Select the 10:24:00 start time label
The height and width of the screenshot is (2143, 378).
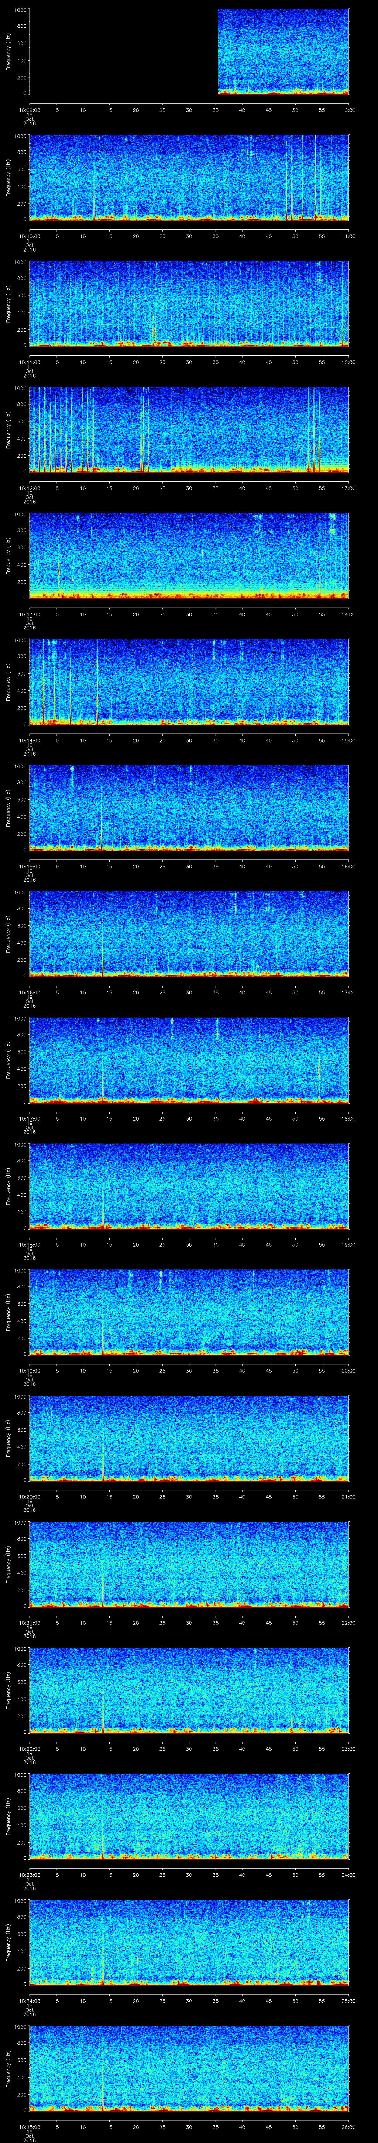tap(29, 2001)
